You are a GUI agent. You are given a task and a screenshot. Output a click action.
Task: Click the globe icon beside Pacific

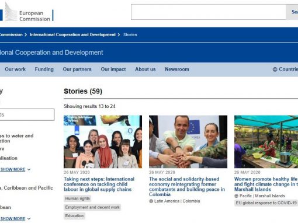[x=236, y=196]
